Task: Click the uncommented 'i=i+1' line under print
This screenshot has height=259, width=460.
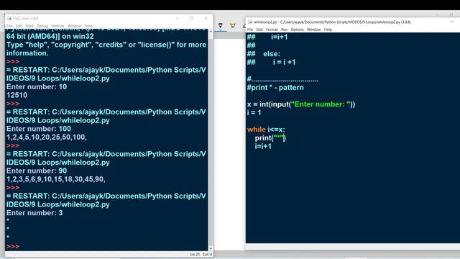Action: click(263, 146)
